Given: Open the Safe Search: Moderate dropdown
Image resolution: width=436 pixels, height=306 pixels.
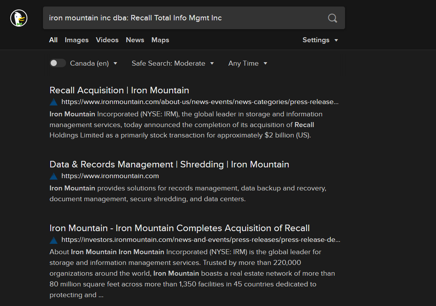Looking at the screenshot, I should pyautogui.click(x=173, y=63).
